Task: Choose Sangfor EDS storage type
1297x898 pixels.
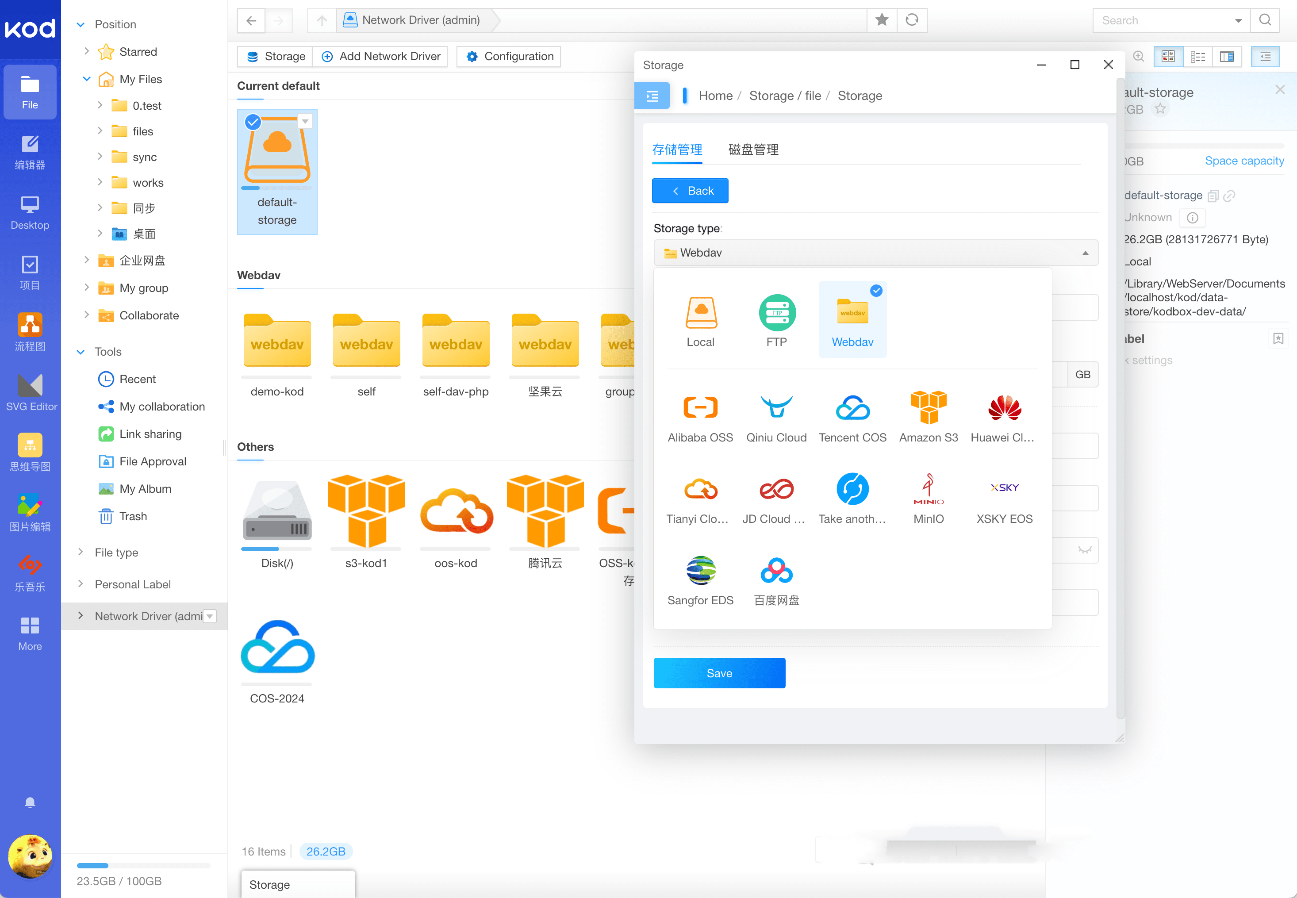Action: click(700, 580)
